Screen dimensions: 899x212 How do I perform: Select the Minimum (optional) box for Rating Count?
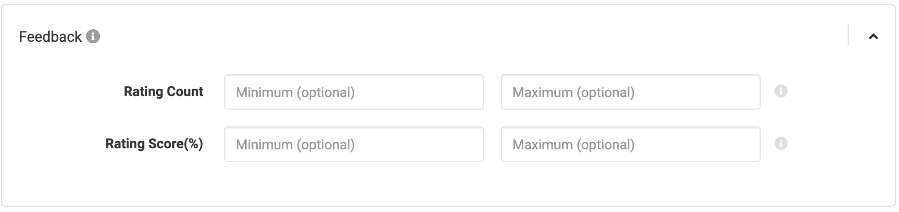354,92
